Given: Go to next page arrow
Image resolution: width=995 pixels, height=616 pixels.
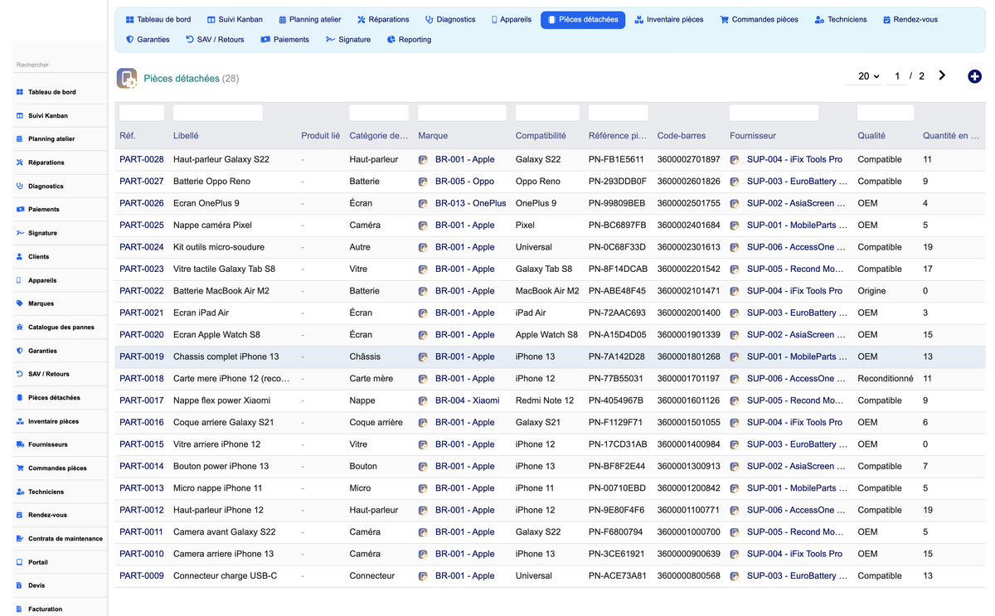Looking at the screenshot, I should 942,75.
